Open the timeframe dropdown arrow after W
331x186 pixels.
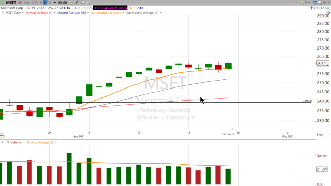click(55, 3)
